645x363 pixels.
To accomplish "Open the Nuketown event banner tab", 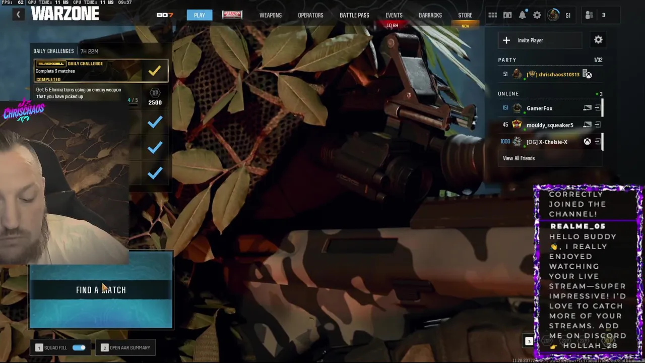I will [232, 15].
